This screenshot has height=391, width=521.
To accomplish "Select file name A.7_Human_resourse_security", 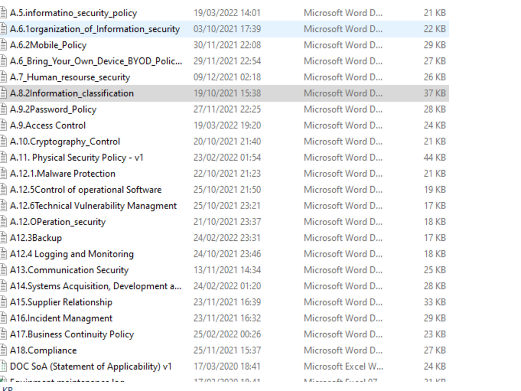I will click(x=70, y=78).
